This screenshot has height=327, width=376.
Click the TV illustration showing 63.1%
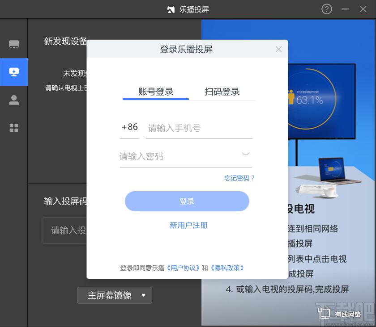click(321, 101)
